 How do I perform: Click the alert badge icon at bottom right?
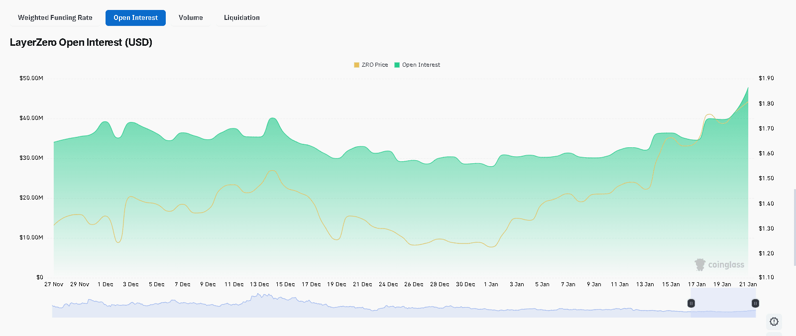click(x=774, y=322)
